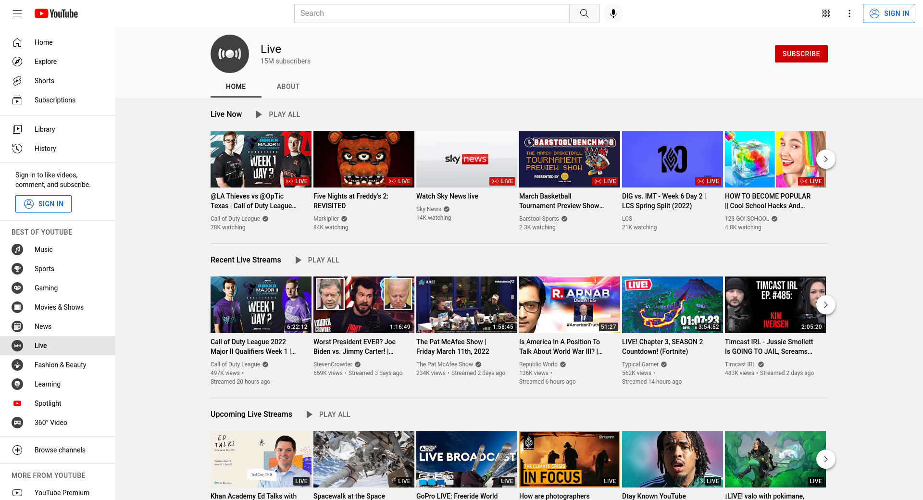Click the News icon
The width and height of the screenshot is (923, 500).
click(17, 326)
